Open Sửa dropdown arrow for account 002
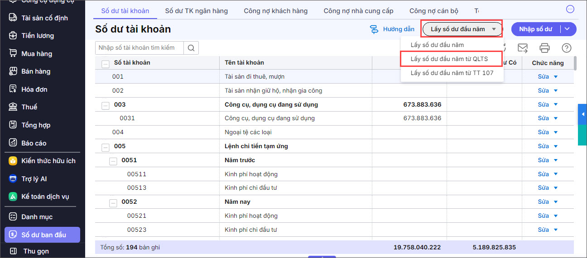This screenshot has width=587, height=258. pos(556,91)
